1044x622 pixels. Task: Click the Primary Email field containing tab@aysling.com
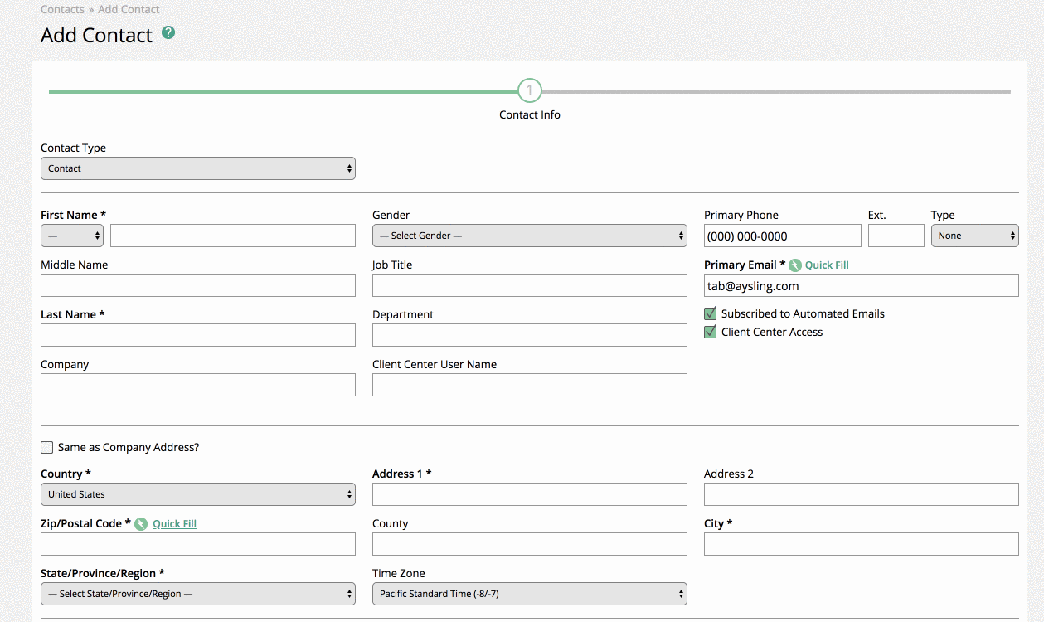point(862,285)
